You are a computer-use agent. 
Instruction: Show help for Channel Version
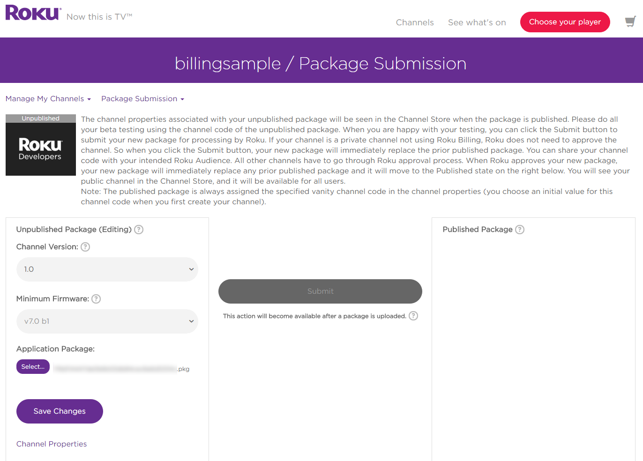tap(85, 247)
